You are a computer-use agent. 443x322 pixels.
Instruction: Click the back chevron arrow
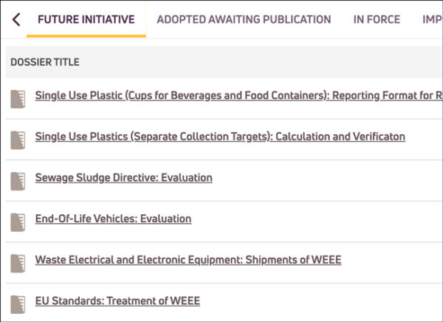[x=16, y=19]
